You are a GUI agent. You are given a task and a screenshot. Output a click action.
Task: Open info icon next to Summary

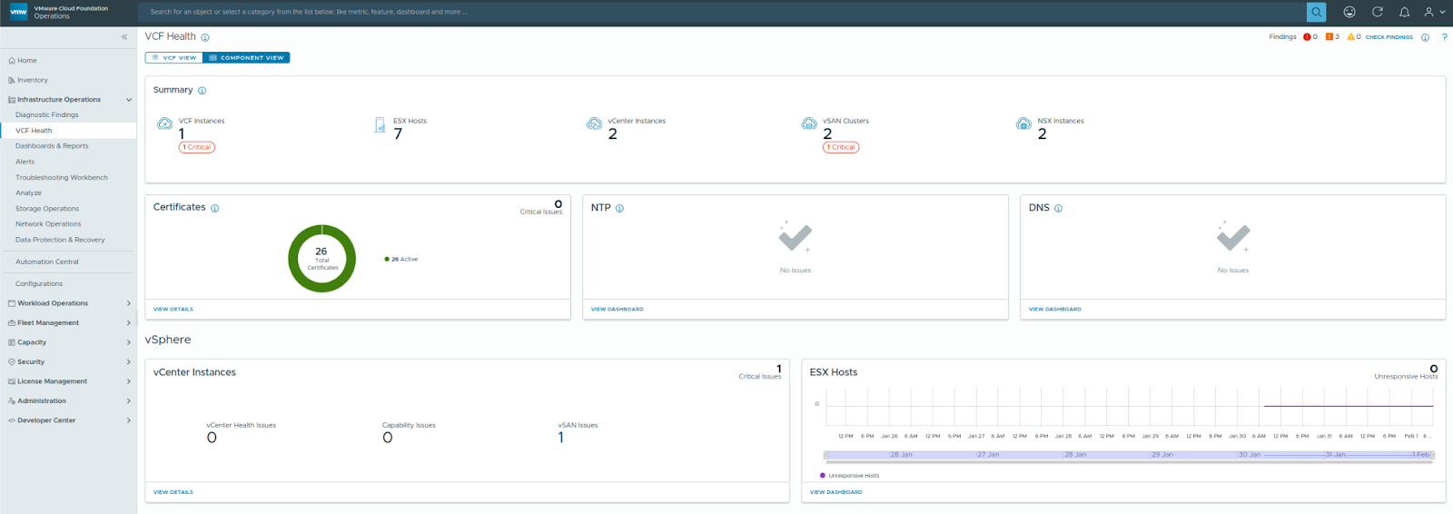coord(202,91)
